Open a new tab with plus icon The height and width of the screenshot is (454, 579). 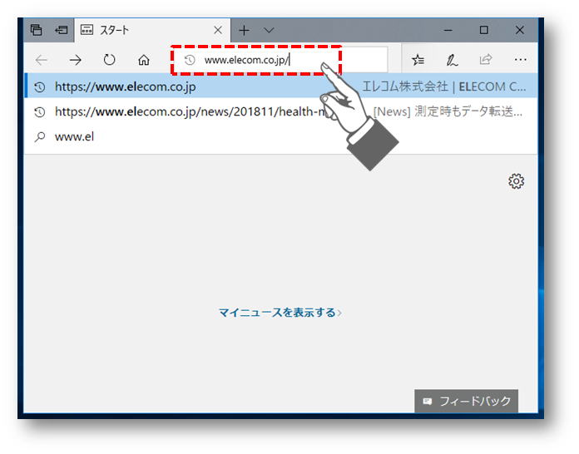coord(244,30)
